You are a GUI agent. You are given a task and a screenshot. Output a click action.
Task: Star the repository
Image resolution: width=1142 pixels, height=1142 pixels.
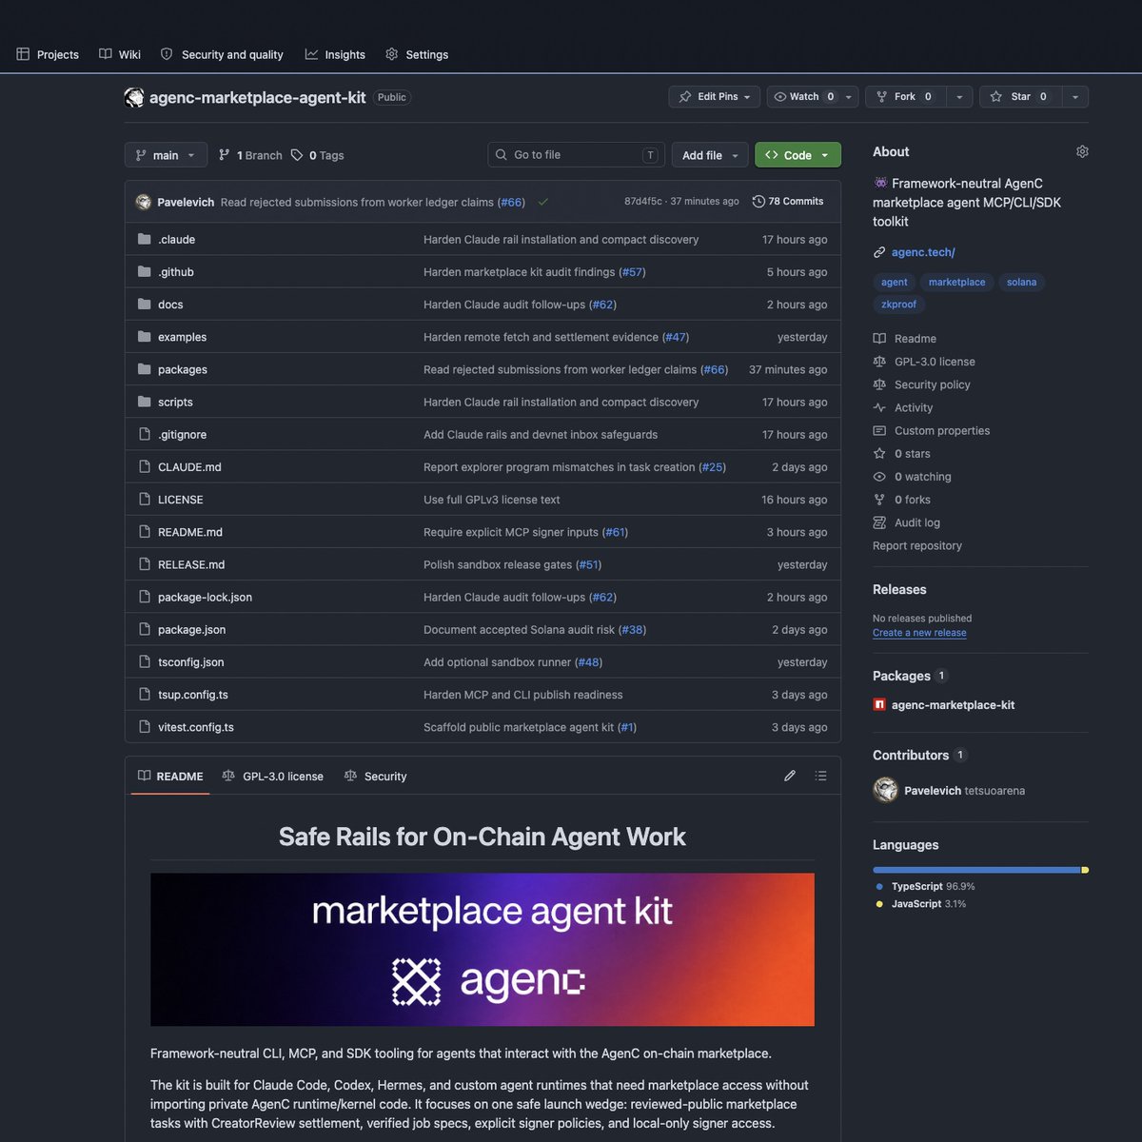click(1020, 96)
